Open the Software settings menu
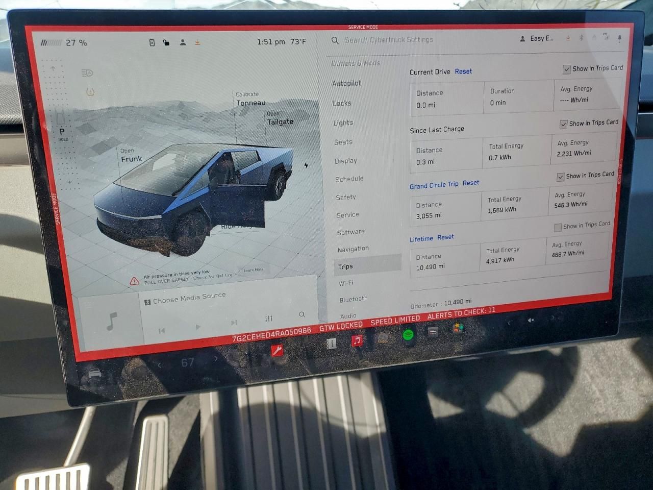653x490 pixels. point(350,232)
